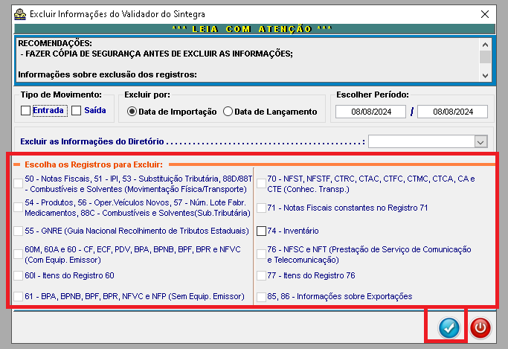Enable the Entrada movement checkbox
Screen dimensions: 508x349
point(25,110)
